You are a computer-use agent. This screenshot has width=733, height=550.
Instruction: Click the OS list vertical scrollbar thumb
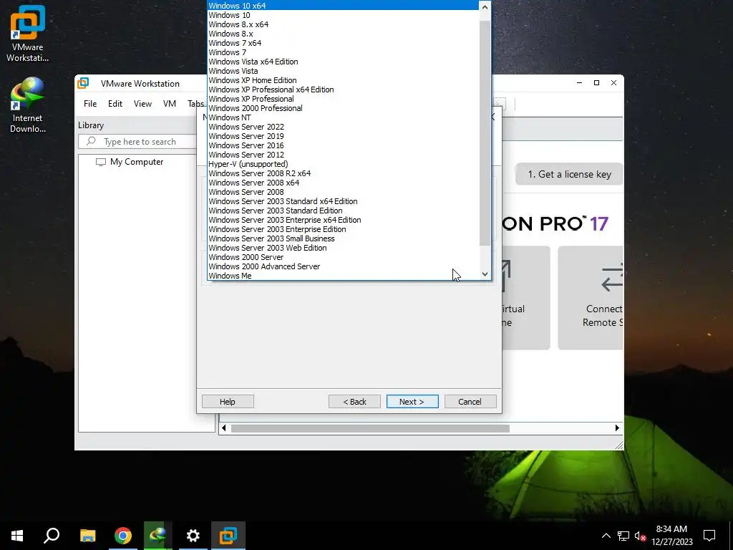pyautogui.click(x=485, y=132)
